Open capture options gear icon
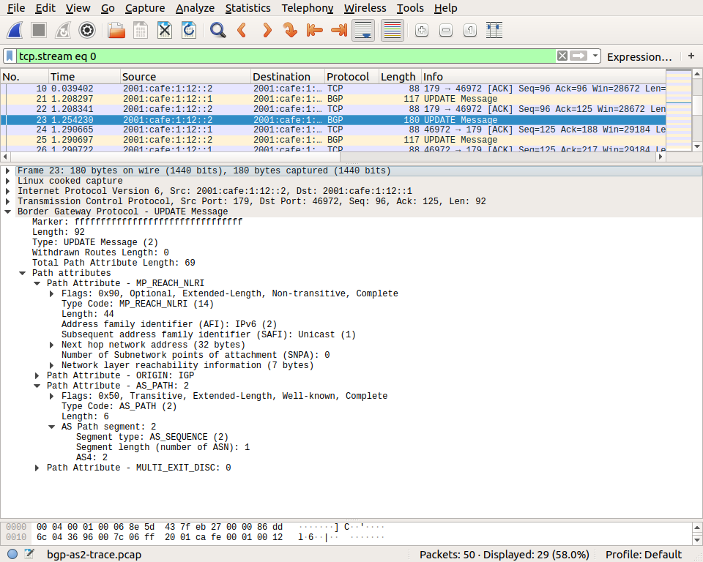This screenshot has width=703, height=562. [x=87, y=31]
